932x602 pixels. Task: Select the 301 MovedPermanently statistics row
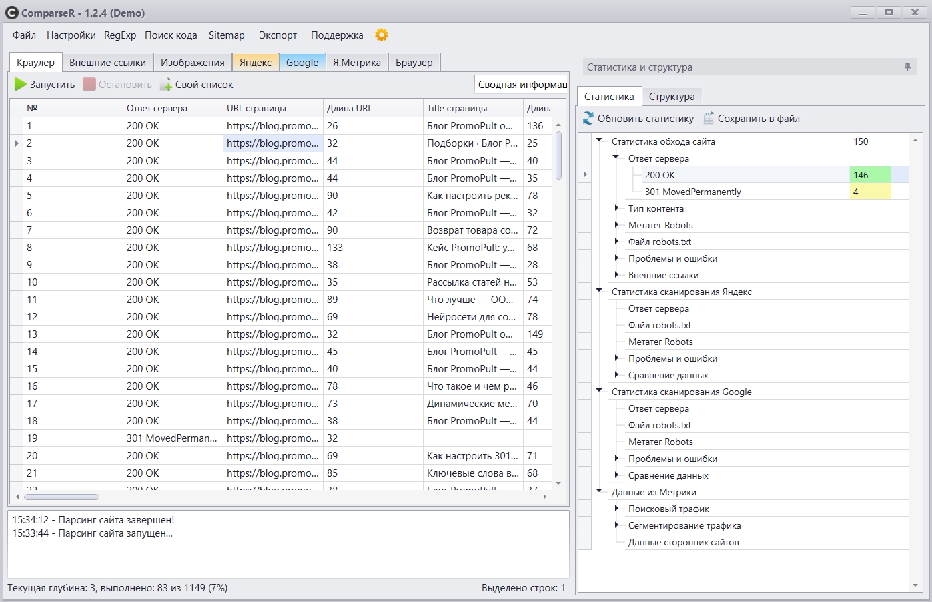pos(692,192)
